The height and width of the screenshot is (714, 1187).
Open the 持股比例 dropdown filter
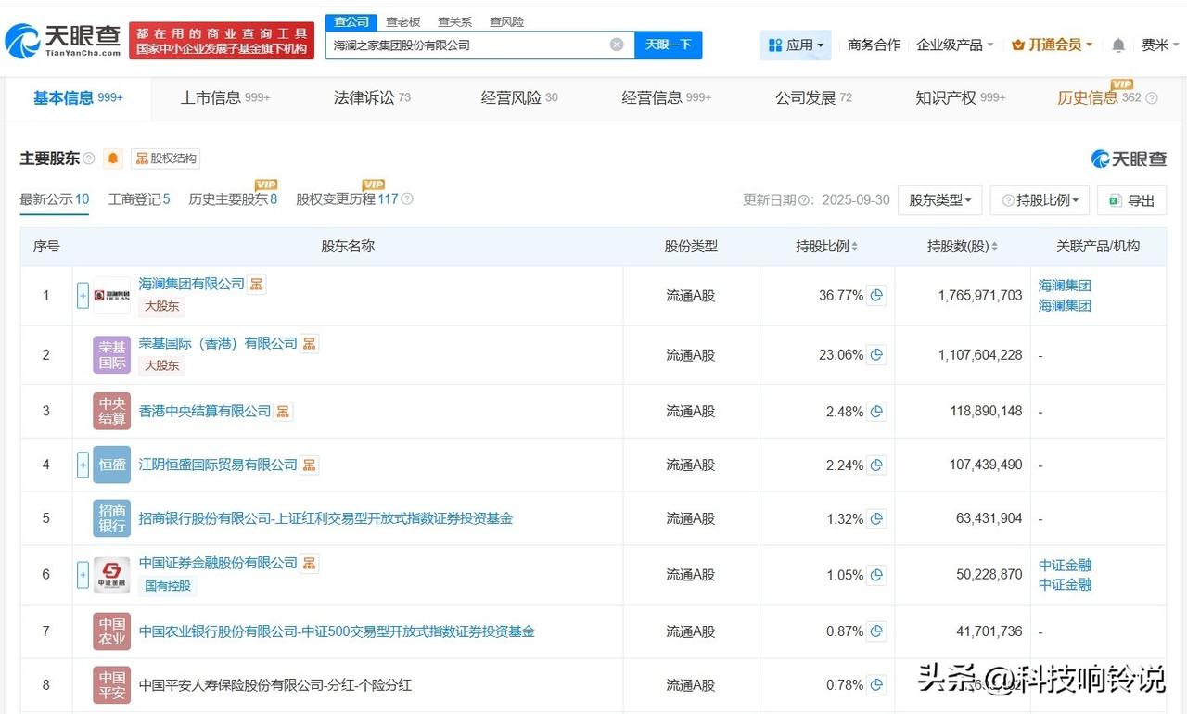[1040, 200]
